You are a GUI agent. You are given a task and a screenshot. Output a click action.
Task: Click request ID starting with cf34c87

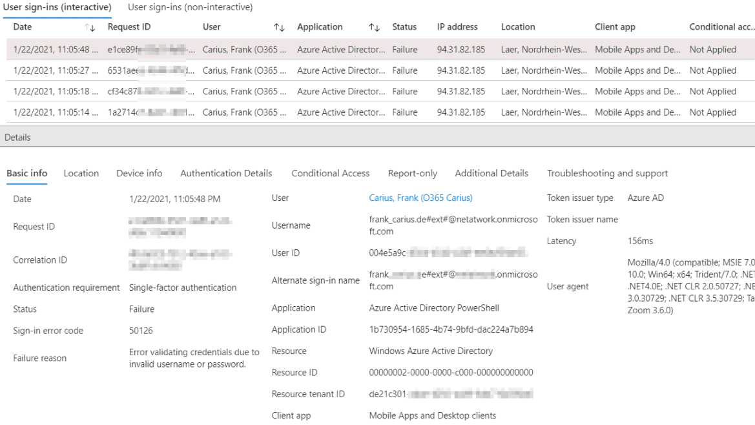151,92
